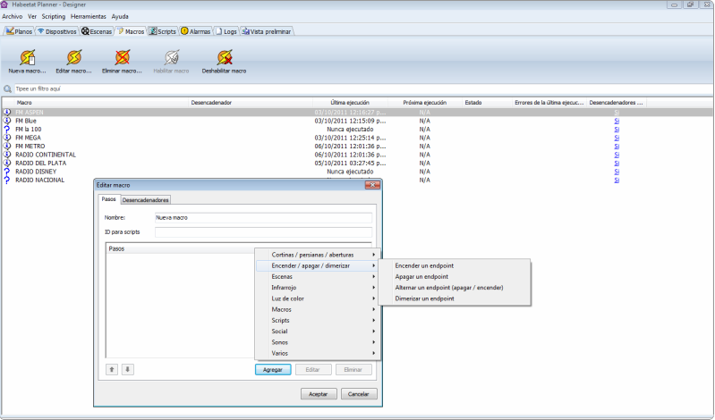Go to the Alarmas tab
The width and height of the screenshot is (715, 420).
click(196, 31)
